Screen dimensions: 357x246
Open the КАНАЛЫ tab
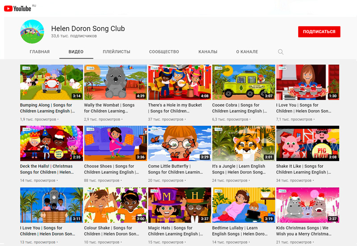(x=208, y=52)
